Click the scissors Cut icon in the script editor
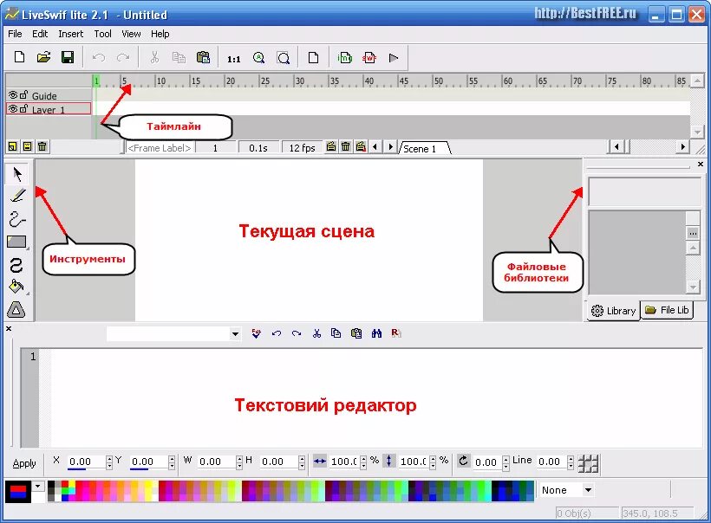The width and height of the screenshot is (711, 523). [316, 333]
